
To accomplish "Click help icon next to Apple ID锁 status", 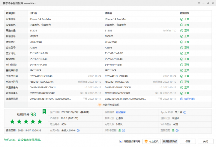I will click(185, 112).
